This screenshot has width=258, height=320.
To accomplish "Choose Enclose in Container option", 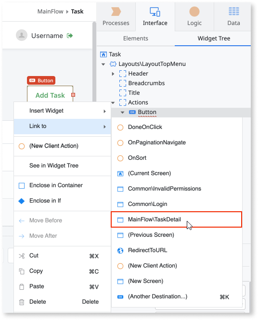I will pos(63,185).
